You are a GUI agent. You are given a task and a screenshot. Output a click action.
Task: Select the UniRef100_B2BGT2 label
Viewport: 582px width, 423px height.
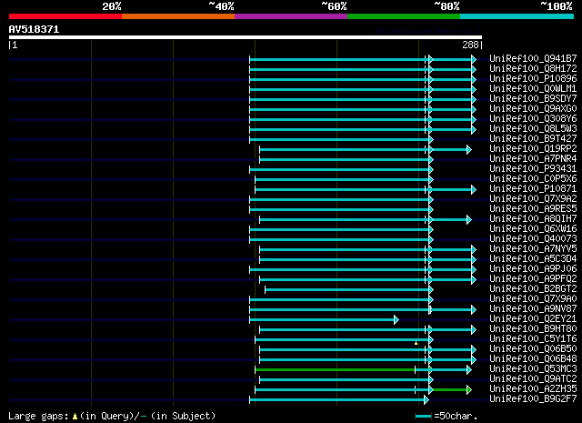[x=533, y=289]
